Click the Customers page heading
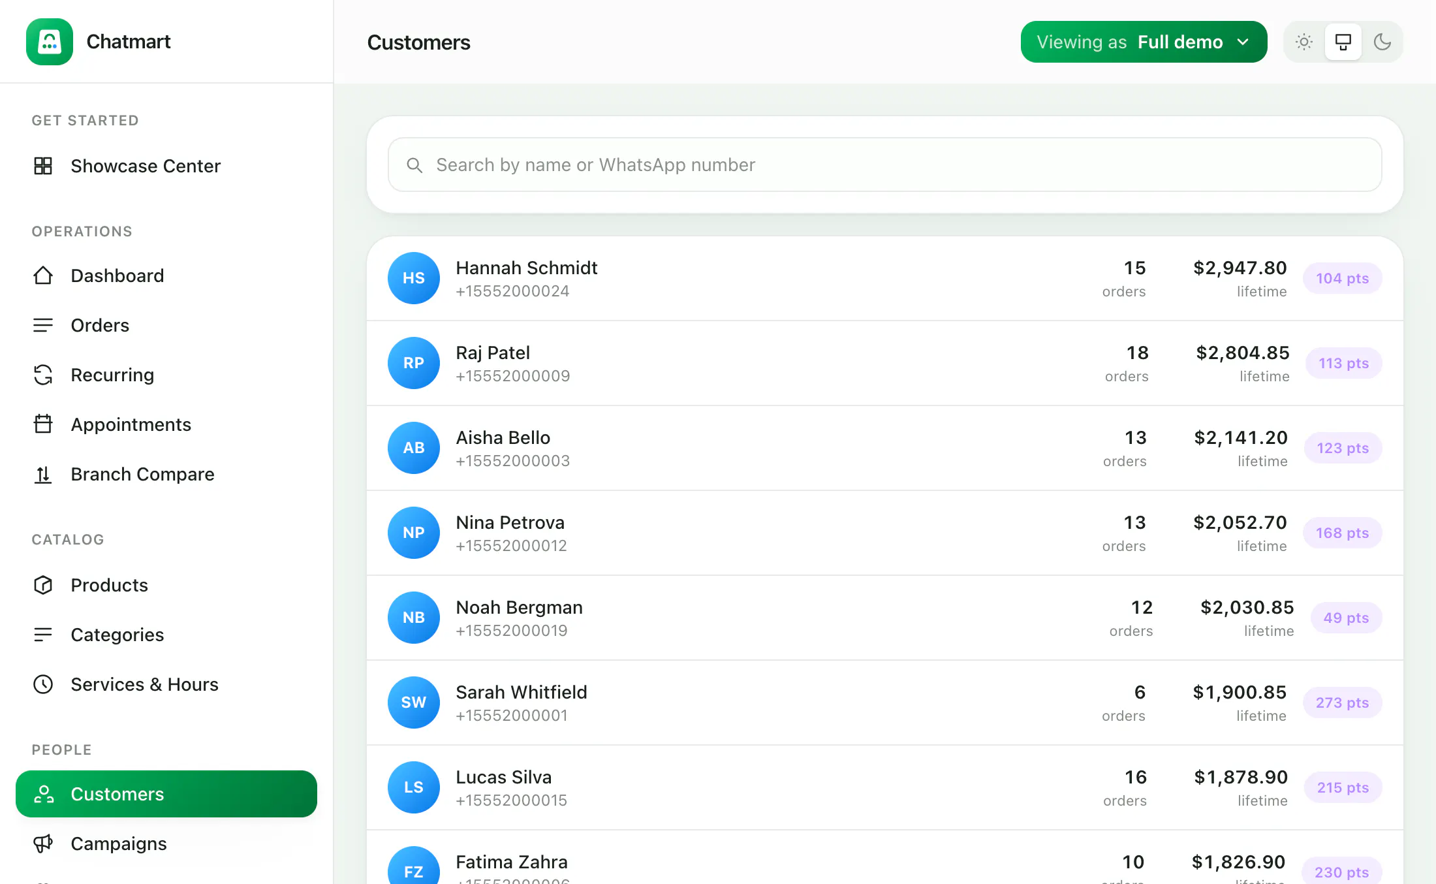The image size is (1436, 884). pos(418,42)
